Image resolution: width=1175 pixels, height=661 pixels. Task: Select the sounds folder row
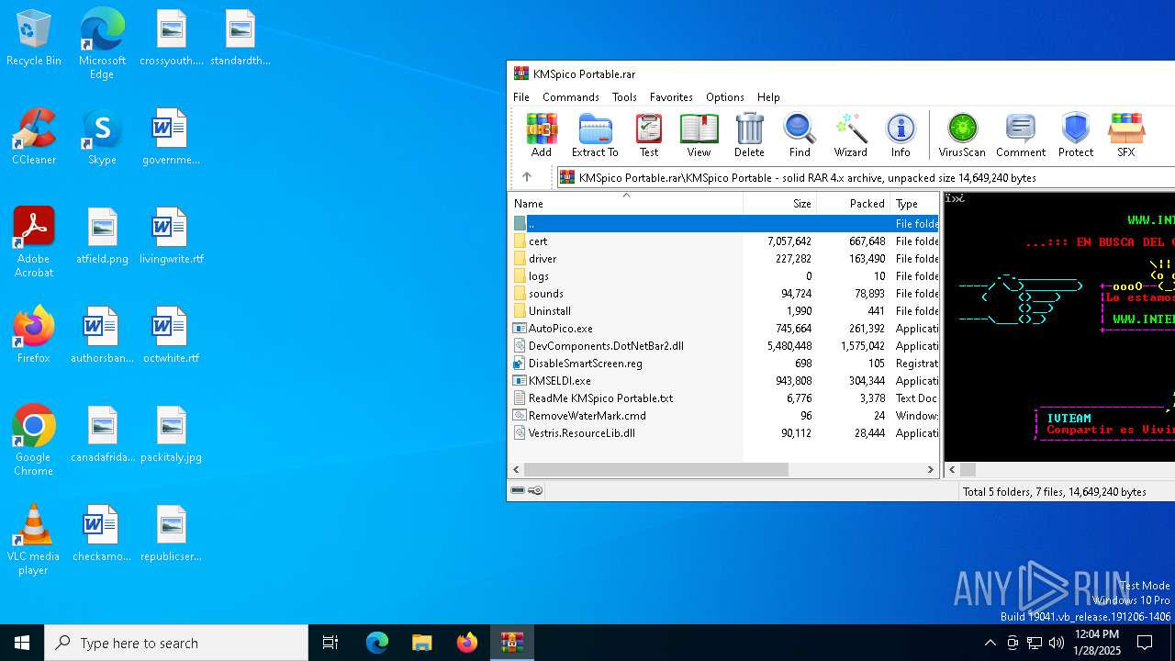pyautogui.click(x=724, y=293)
